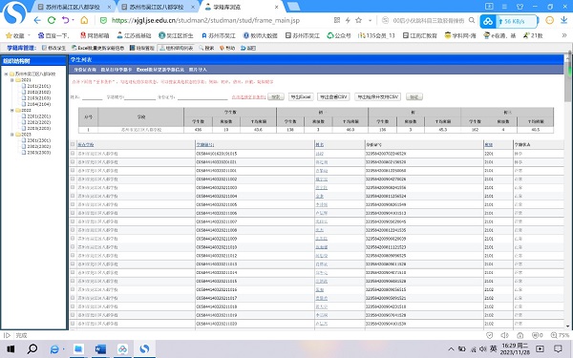This screenshot has height=358, width=573.
Task: Tick the select-all checkbox in table header
Action: tap(73, 144)
